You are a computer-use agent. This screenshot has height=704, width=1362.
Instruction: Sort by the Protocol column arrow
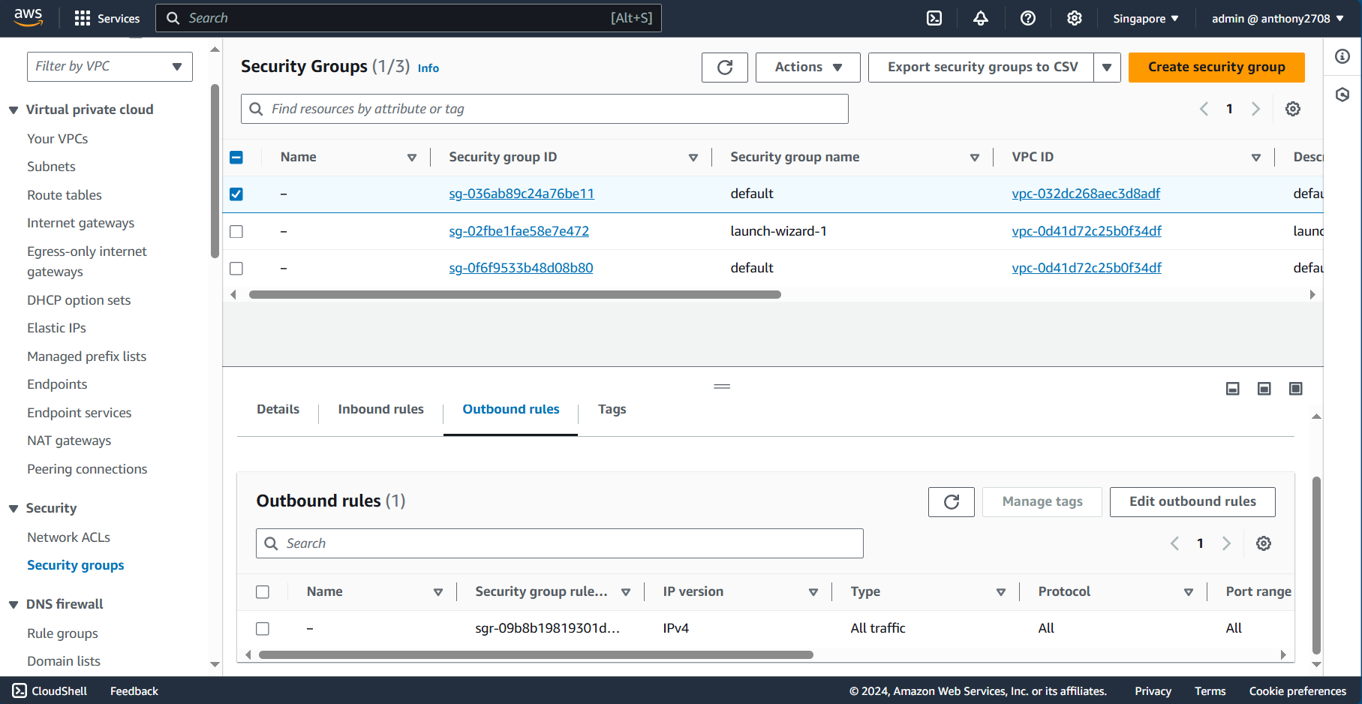[x=1189, y=592]
